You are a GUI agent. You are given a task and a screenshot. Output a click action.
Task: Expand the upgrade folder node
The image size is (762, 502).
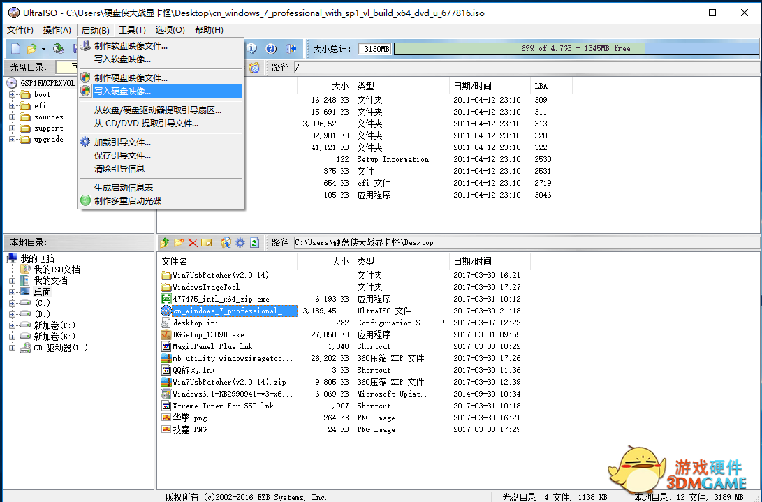pyautogui.click(x=12, y=139)
